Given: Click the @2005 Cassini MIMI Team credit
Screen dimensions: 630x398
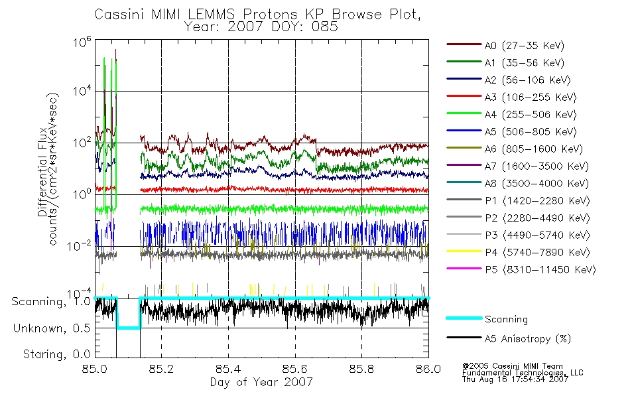Looking at the screenshot, I should click(x=512, y=366).
